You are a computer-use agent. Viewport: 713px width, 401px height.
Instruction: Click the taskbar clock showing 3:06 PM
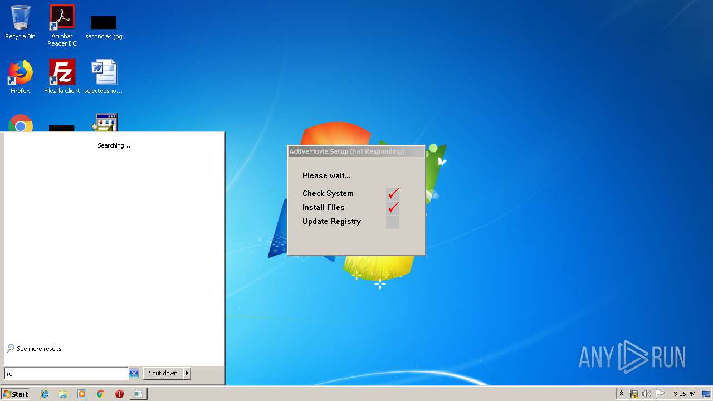tap(684, 394)
